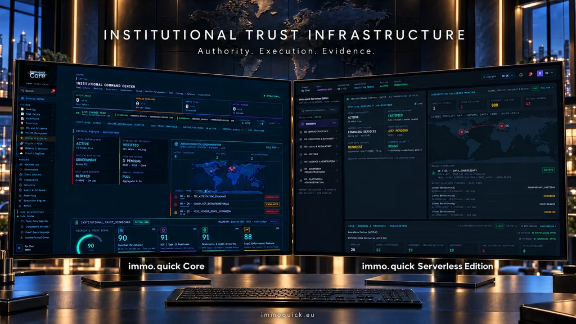Click globe icon of Core Jurisdiction Collision Monitor

[176, 144]
